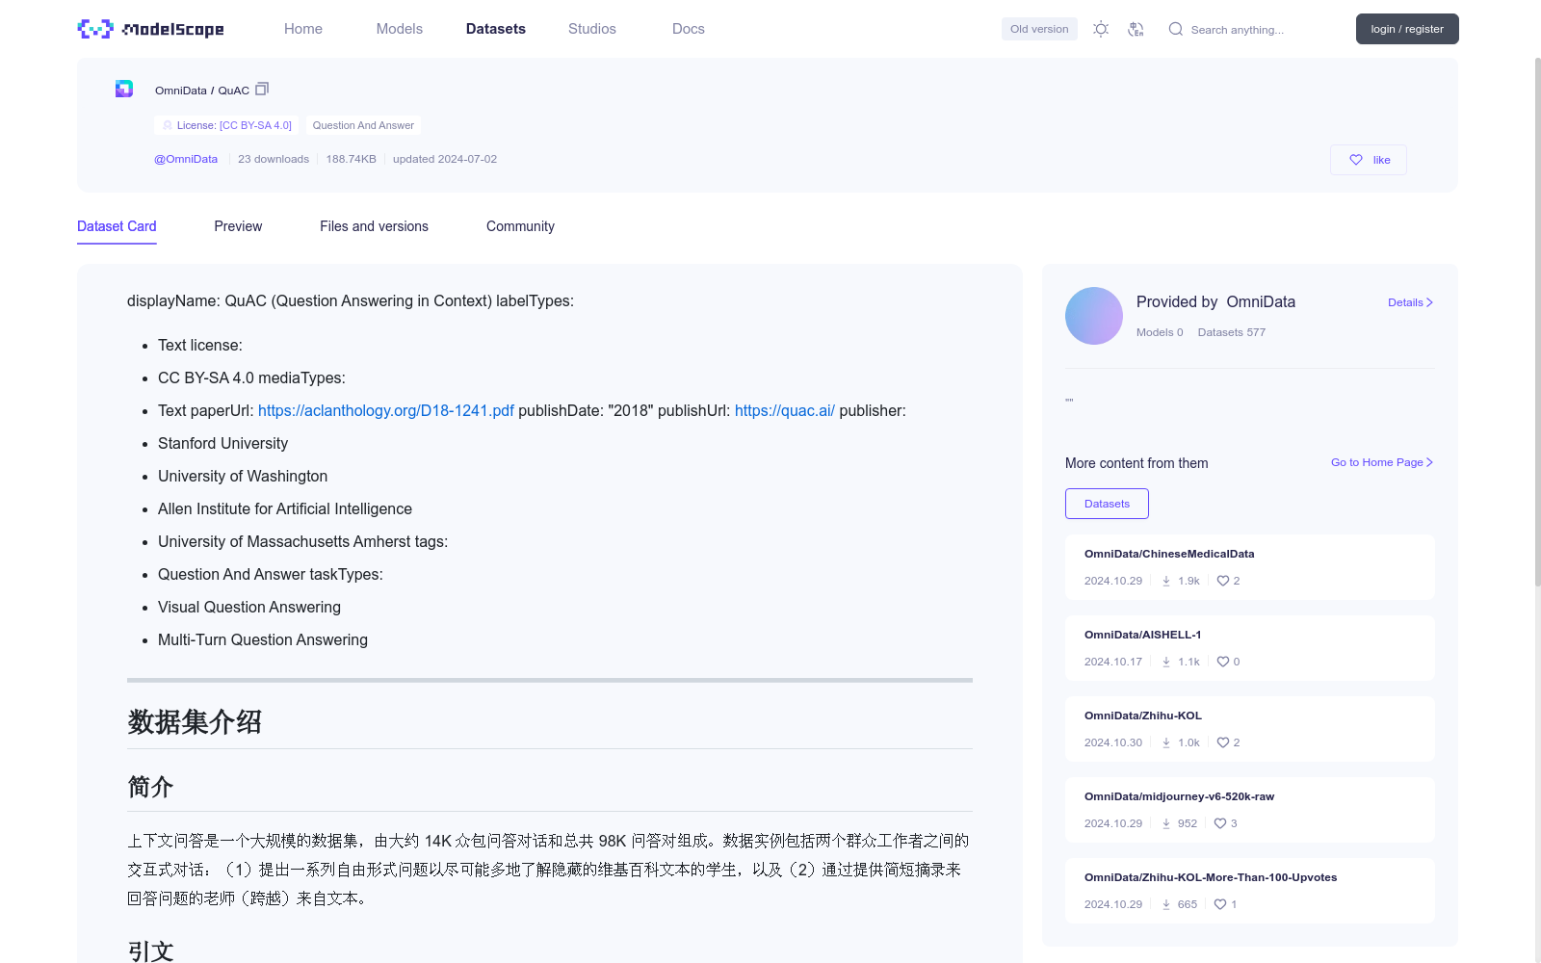
Task: Click the Old version button
Action: point(1039,29)
